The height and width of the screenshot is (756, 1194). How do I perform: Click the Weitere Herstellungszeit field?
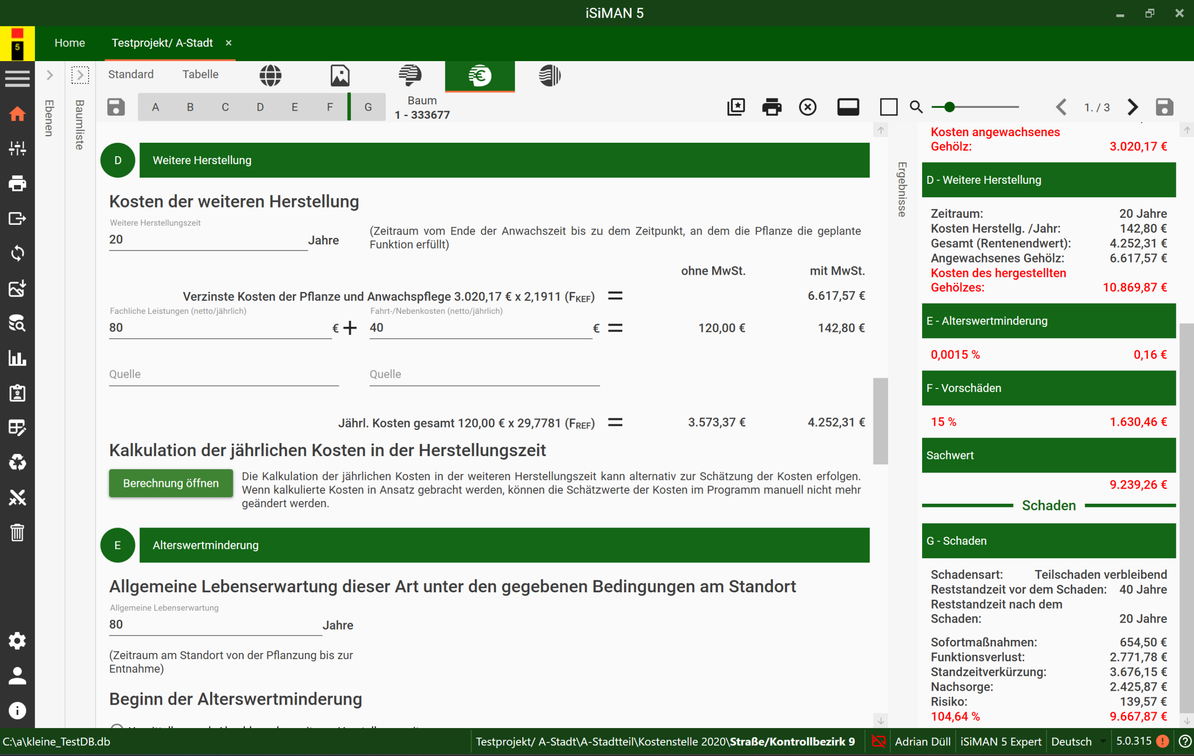pos(208,240)
